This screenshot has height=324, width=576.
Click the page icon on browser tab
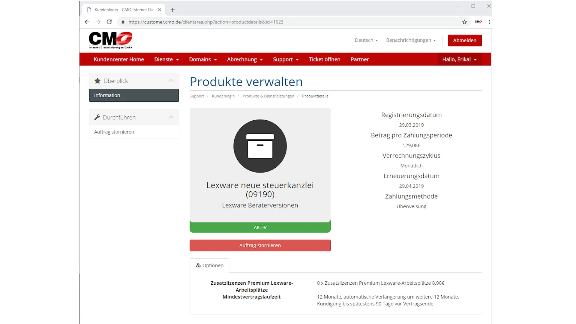pos(89,10)
